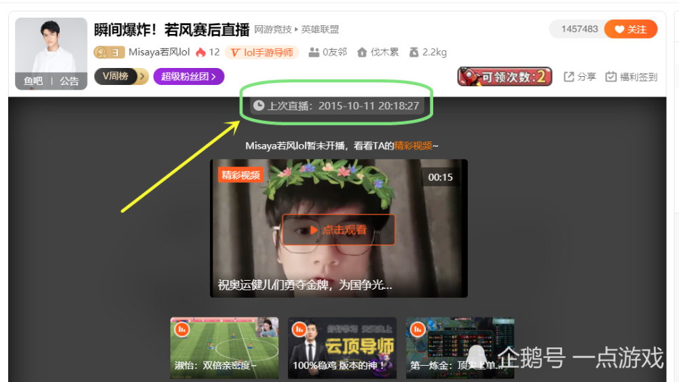The width and height of the screenshot is (679, 382).
Task: Open 福利签到 check-in icon
Action: pyautogui.click(x=611, y=77)
